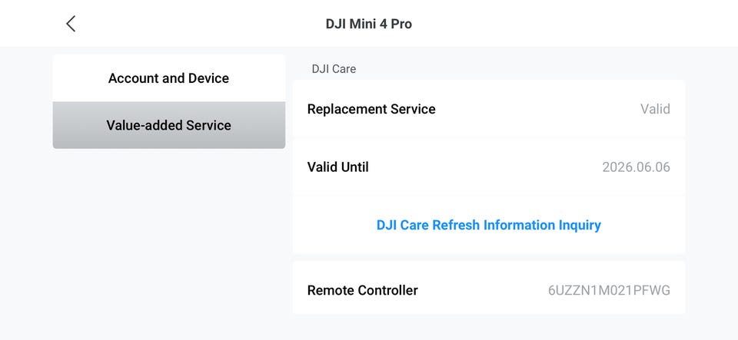Open DJI Care Refresh Information Inquiry link

[488, 225]
